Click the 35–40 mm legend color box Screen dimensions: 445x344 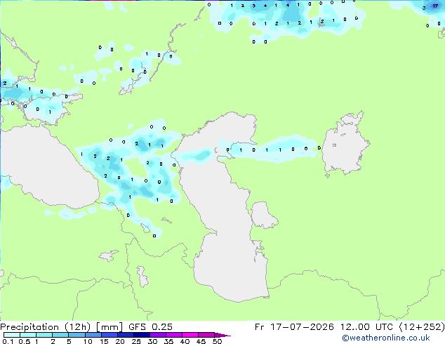(x=174, y=335)
